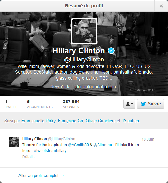View the 1 Tweet count
The height and width of the screenshot is (183, 168).
(11, 104)
